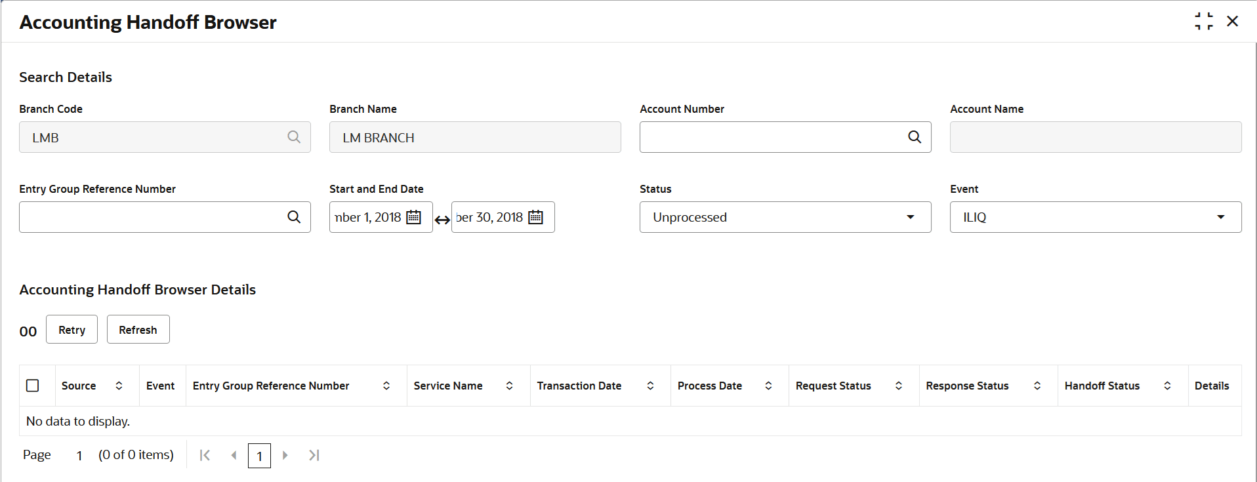1257x482 pixels.
Task: Go to the next results page
Action: (x=285, y=455)
